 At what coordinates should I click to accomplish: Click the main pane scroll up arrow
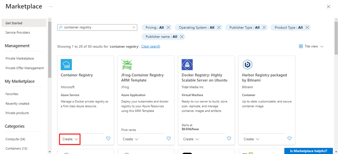click(x=336, y=19)
